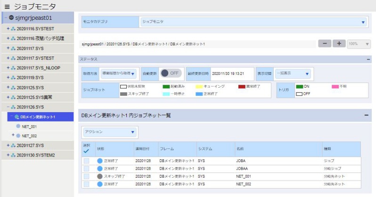The width and height of the screenshot is (376, 197).
Task: Click the NET_002 node icon in tree
Action: point(18,136)
